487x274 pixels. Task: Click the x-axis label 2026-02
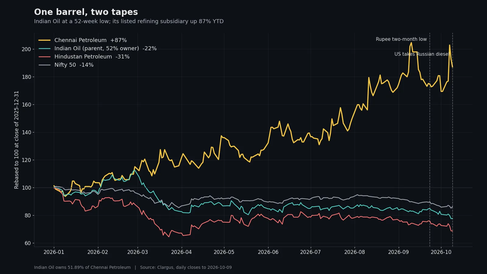coord(98,252)
